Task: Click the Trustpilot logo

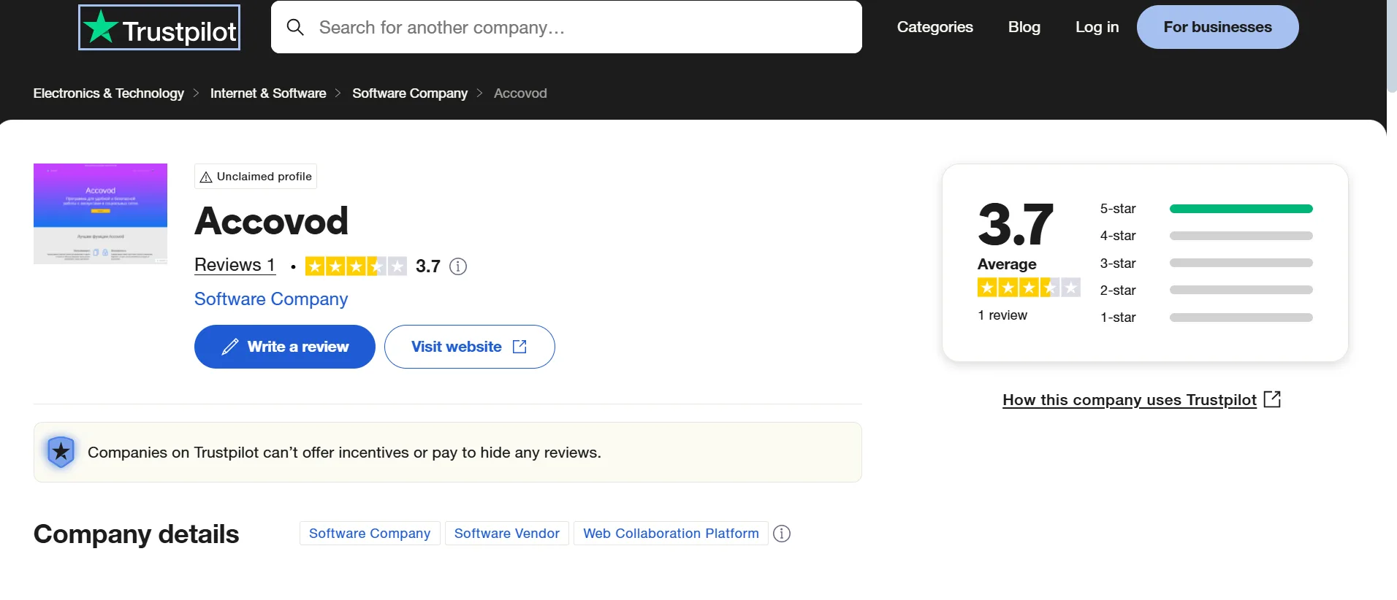Action: coord(159,28)
